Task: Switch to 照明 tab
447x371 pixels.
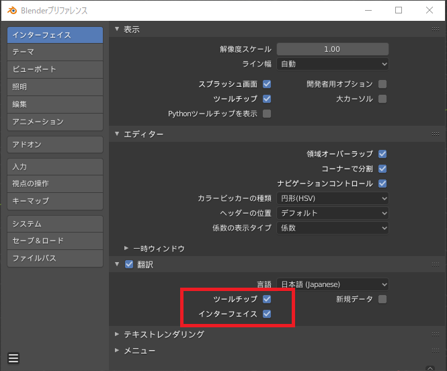Action: 55,87
